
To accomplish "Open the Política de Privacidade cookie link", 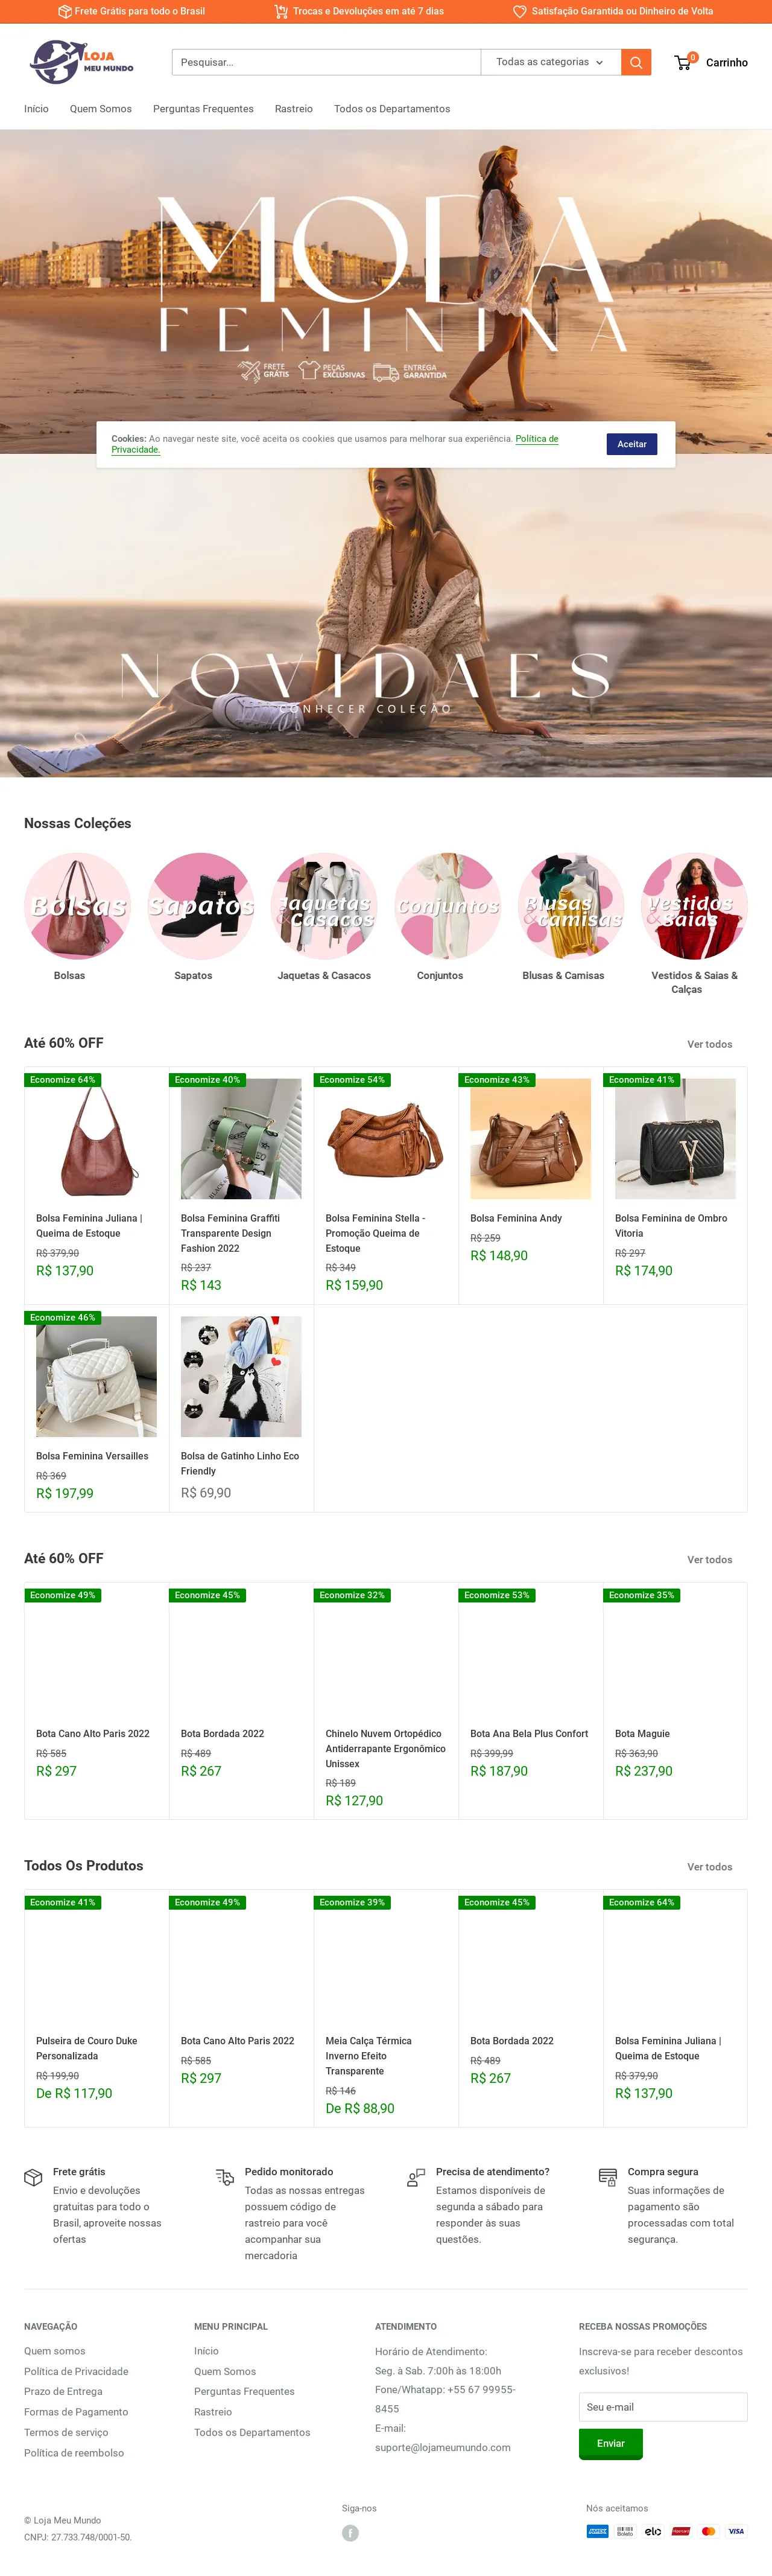I will coord(335,444).
